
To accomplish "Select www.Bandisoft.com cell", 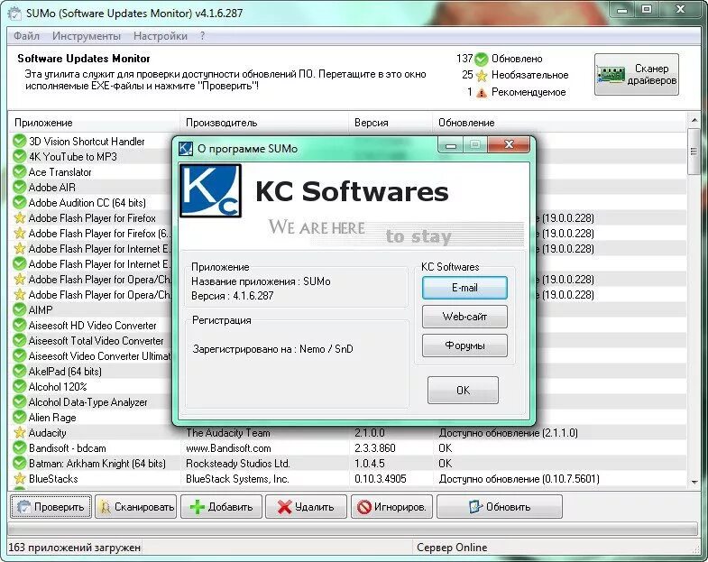I will coord(228,448).
